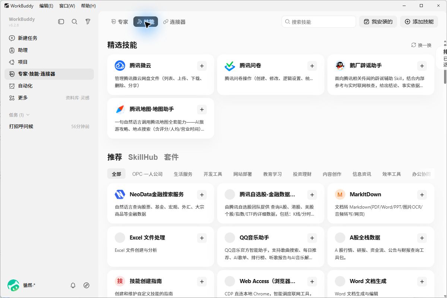Add the 腾讯微云 skill with plus icon

(x=202, y=66)
